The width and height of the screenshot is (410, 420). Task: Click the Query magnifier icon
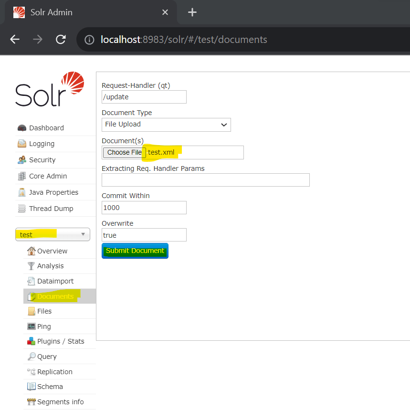click(x=32, y=356)
